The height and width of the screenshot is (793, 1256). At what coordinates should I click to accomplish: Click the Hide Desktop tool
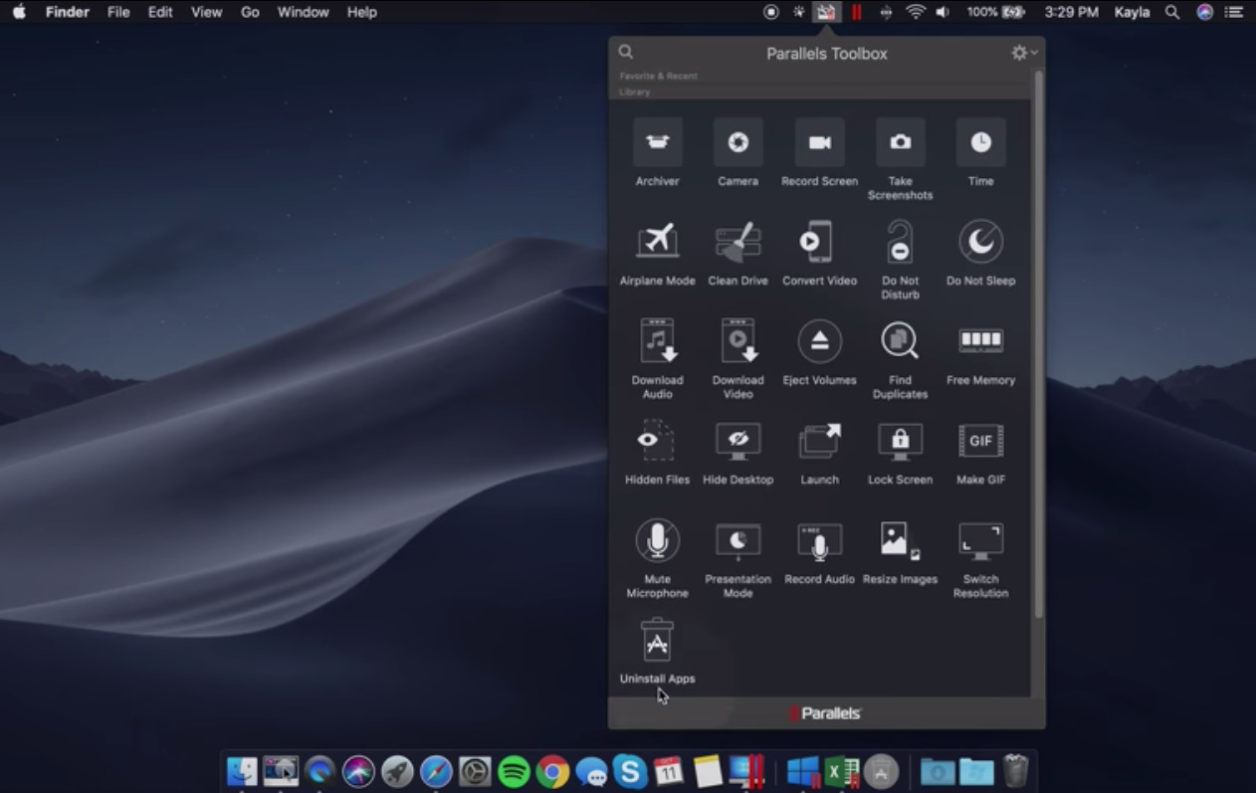coord(737,441)
